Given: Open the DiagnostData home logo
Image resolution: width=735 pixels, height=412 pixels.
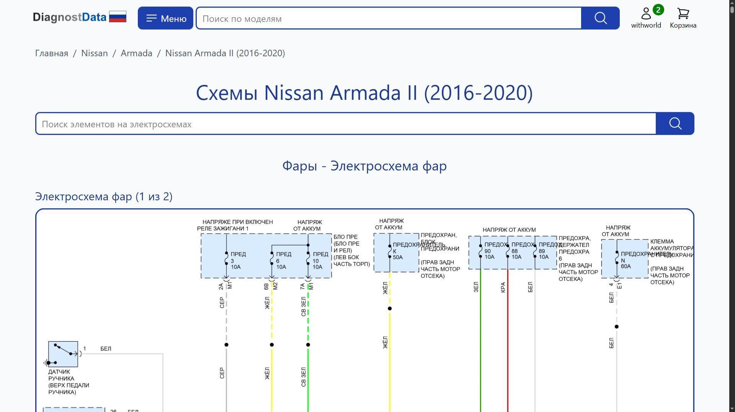Looking at the screenshot, I should click(70, 17).
